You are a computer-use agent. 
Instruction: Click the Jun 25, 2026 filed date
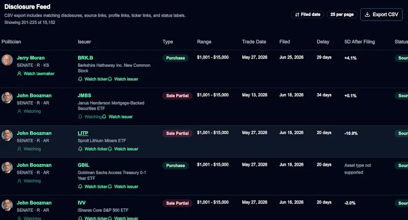[291, 57]
